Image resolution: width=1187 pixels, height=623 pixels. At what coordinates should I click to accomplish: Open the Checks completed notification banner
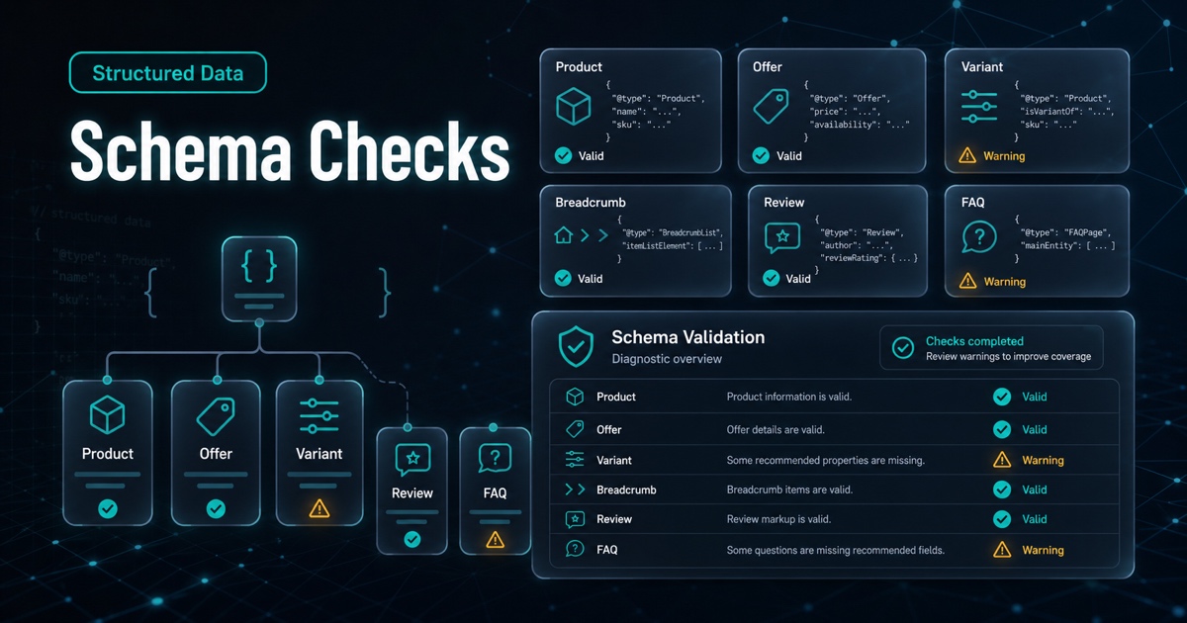(991, 348)
